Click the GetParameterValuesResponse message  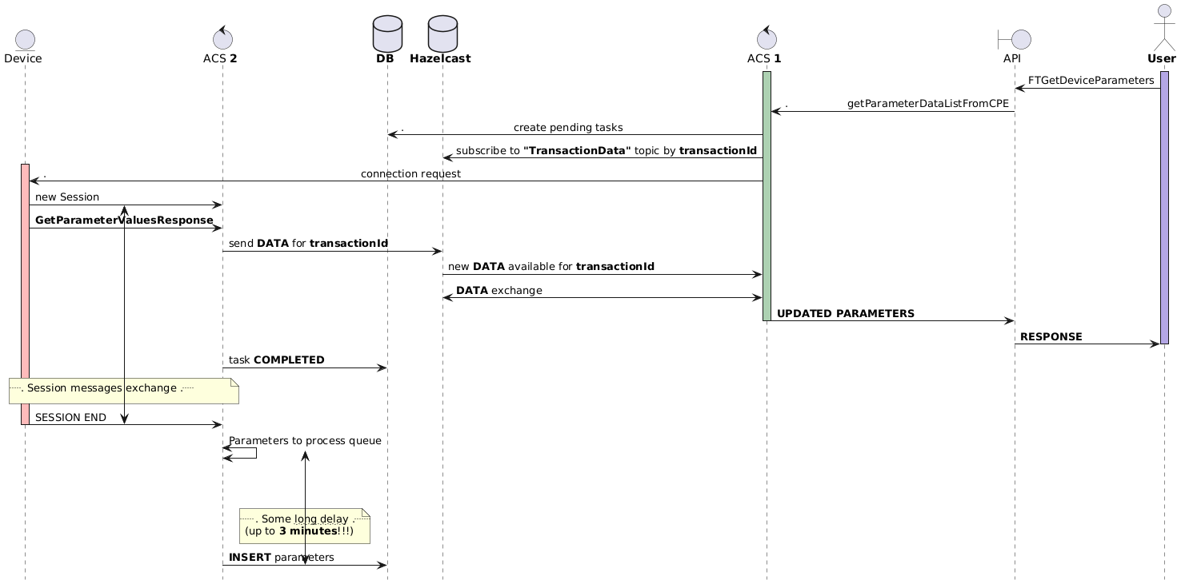(124, 220)
